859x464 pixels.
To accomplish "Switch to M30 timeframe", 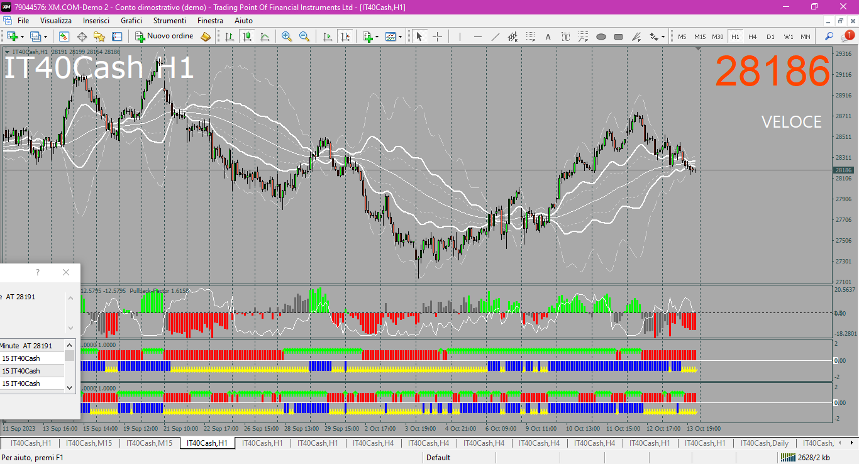I will click(x=718, y=36).
